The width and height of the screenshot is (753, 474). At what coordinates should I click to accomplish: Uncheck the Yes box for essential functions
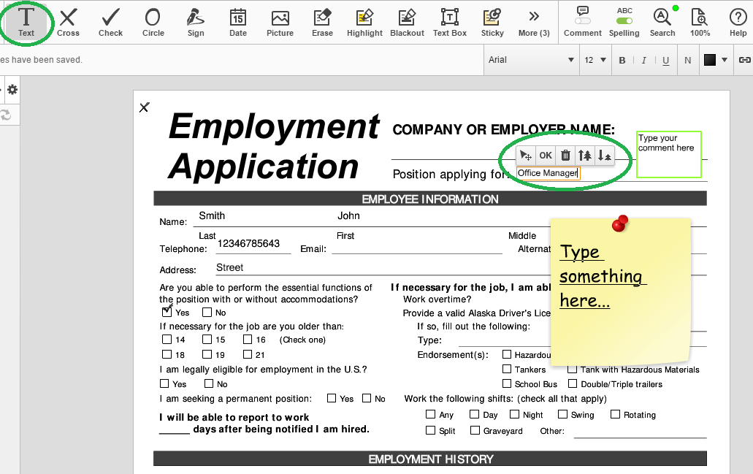coord(167,312)
